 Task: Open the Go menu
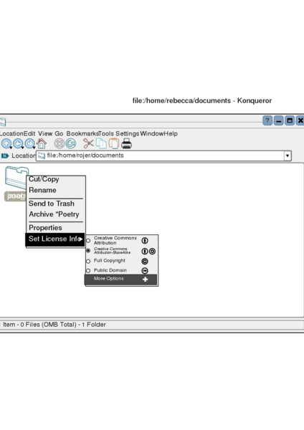pos(59,133)
